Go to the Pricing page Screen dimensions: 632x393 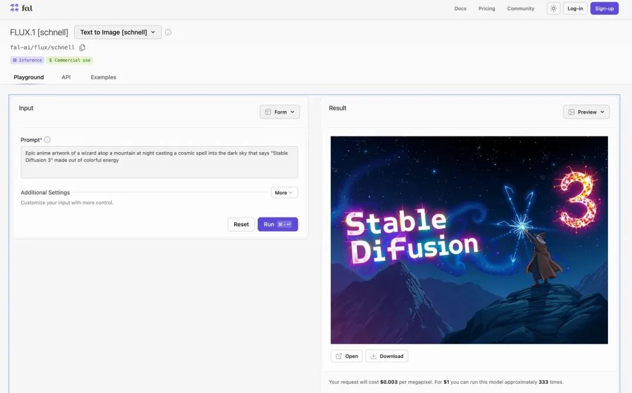coord(486,8)
